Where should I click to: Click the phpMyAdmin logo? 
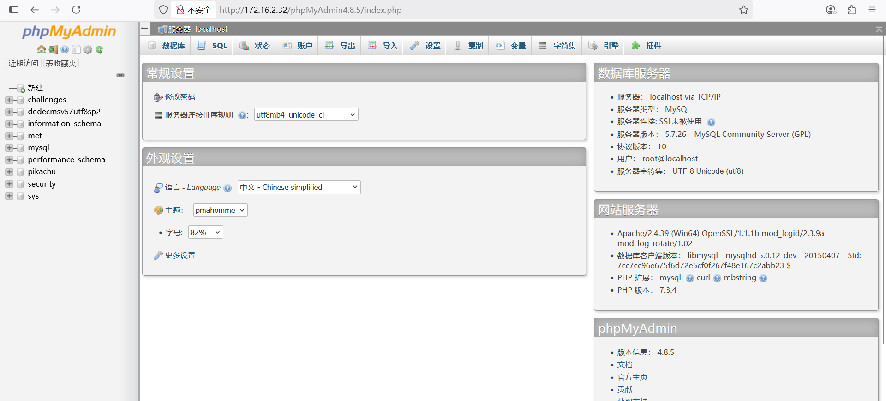tap(69, 31)
